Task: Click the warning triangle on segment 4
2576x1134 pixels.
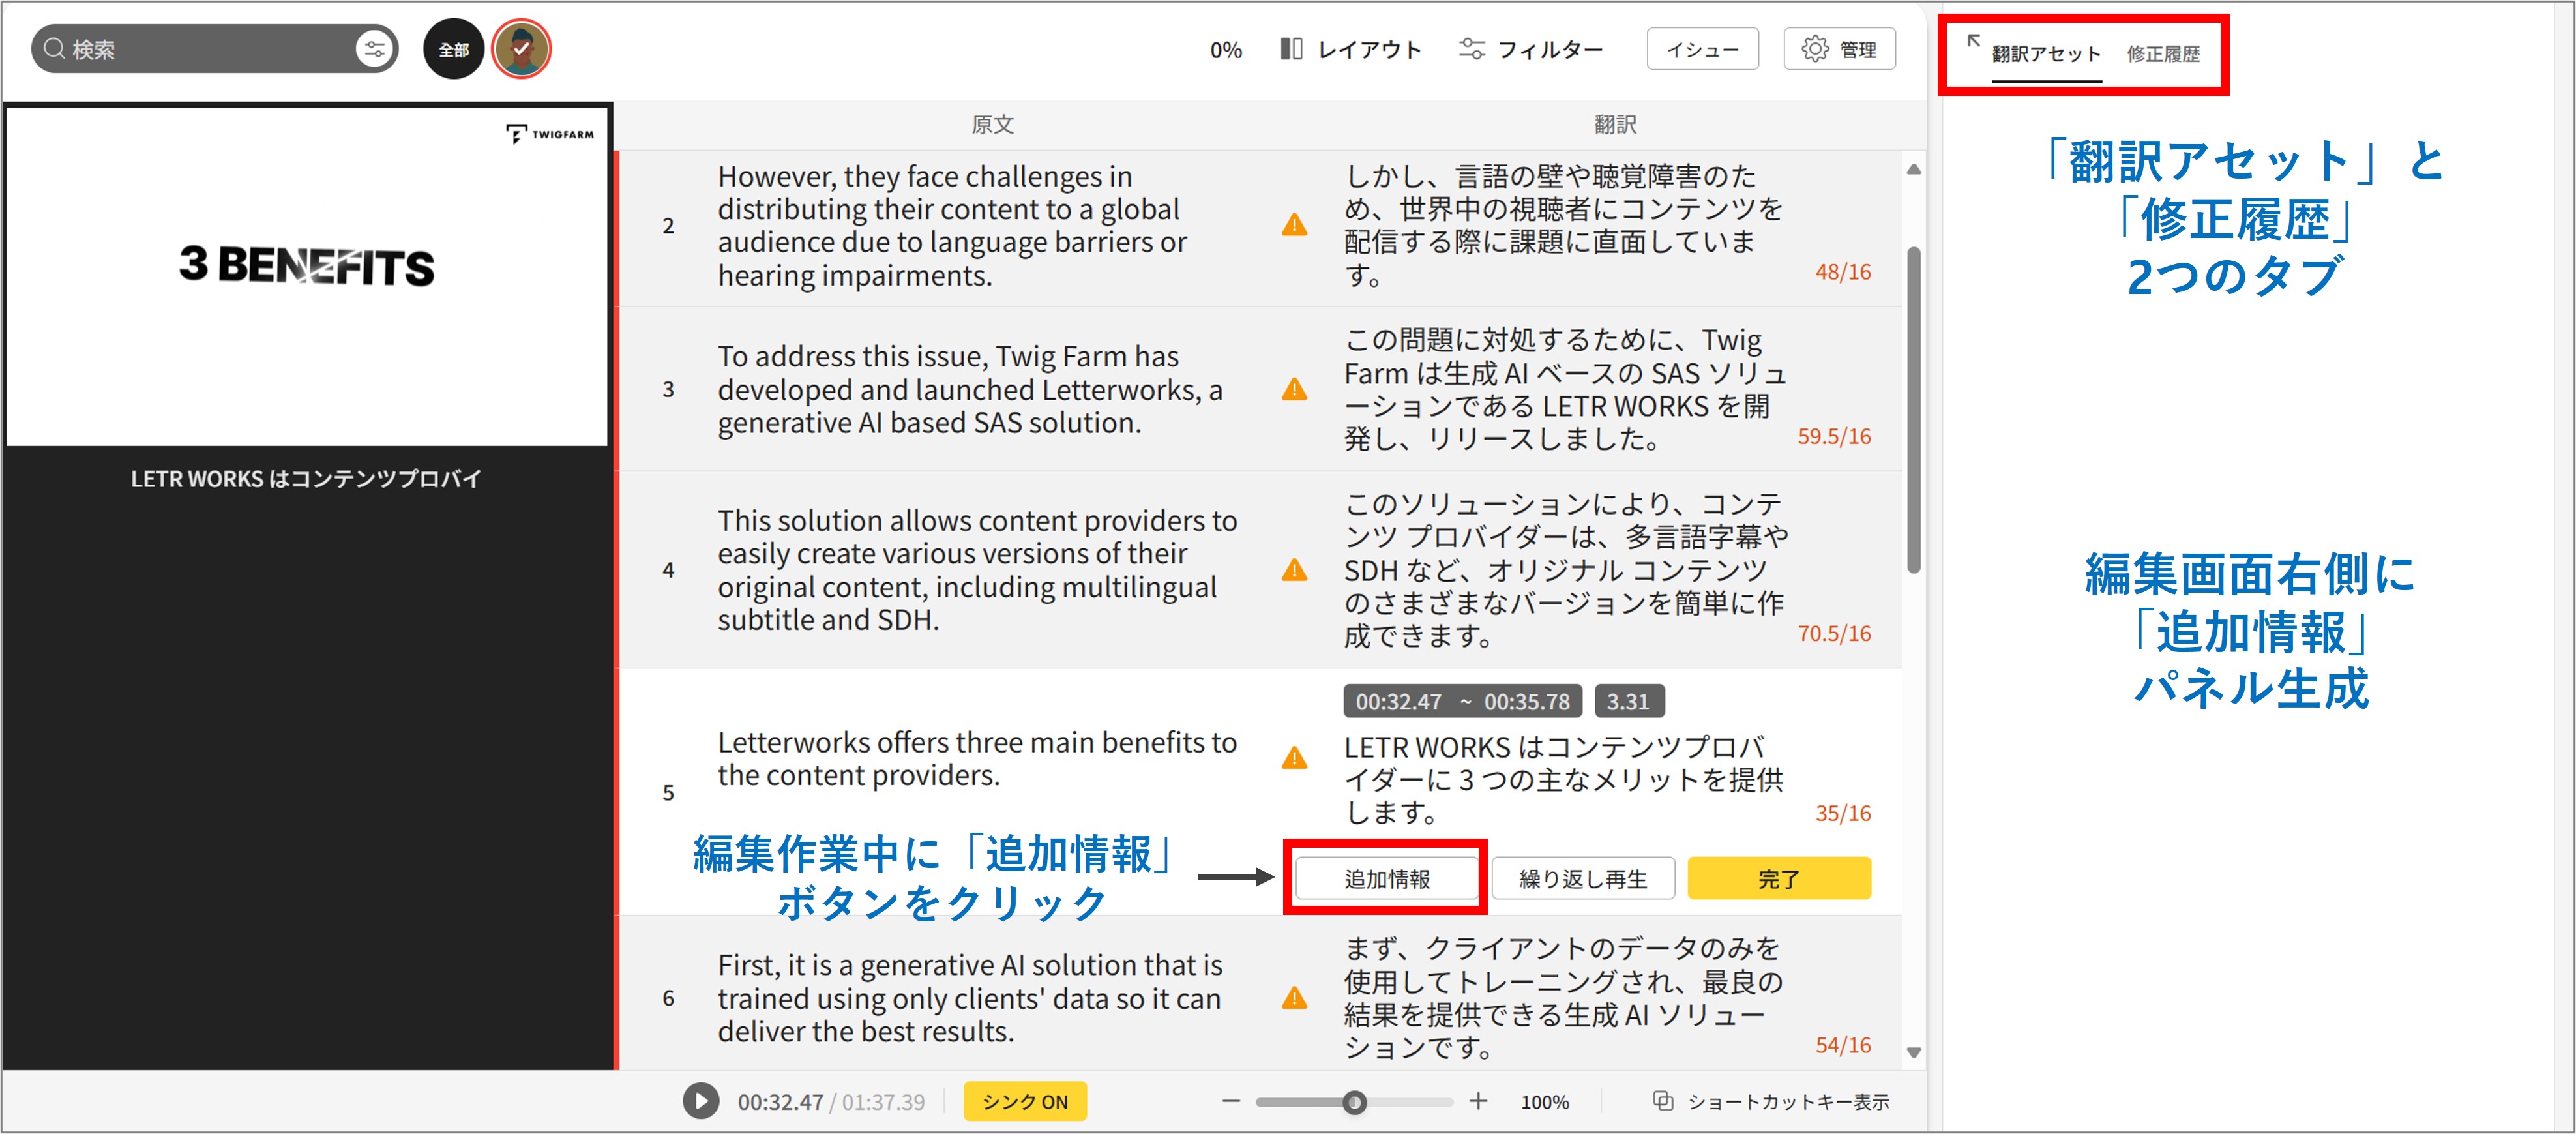Action: click(x=1294, y=570)
